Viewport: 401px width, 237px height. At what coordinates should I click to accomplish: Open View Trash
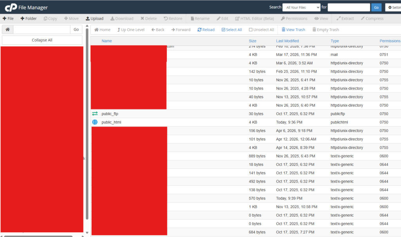(x=293, y=30)
